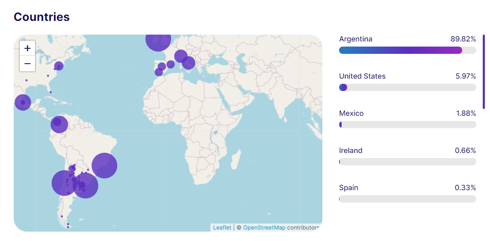Click the United States percentage bar
490x241 pixels.
pyautogui.click(x=407, y=88)
